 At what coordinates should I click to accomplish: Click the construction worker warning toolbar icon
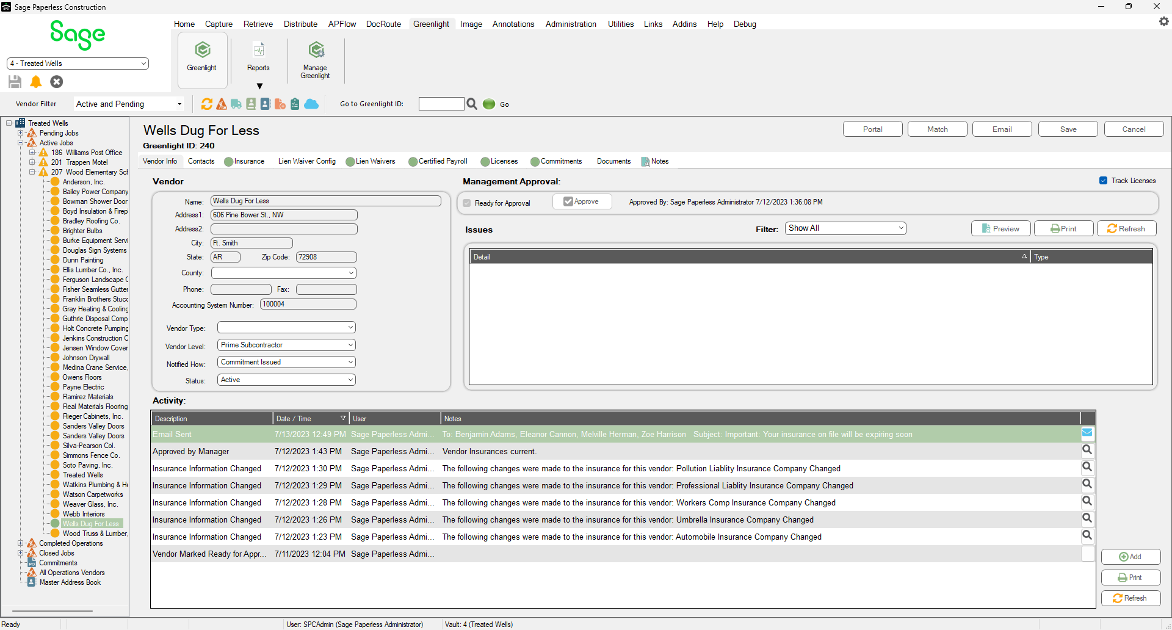(222, 104)
